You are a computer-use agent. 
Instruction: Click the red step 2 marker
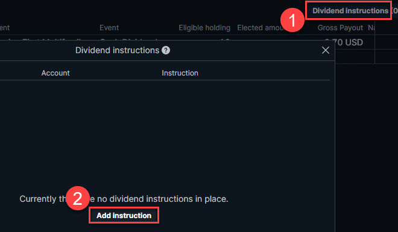click(x=77, y=198)
